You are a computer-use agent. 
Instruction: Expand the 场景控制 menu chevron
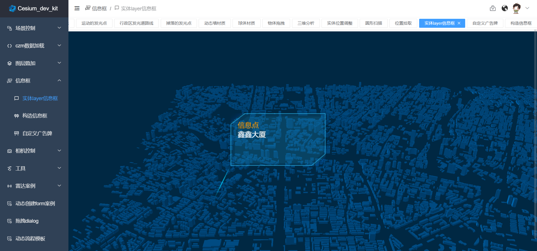coord(59,28)
